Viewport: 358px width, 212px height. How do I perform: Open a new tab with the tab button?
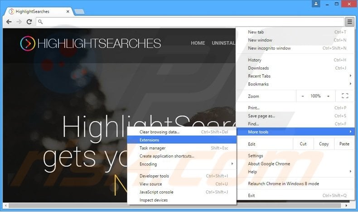coord(79,11)
